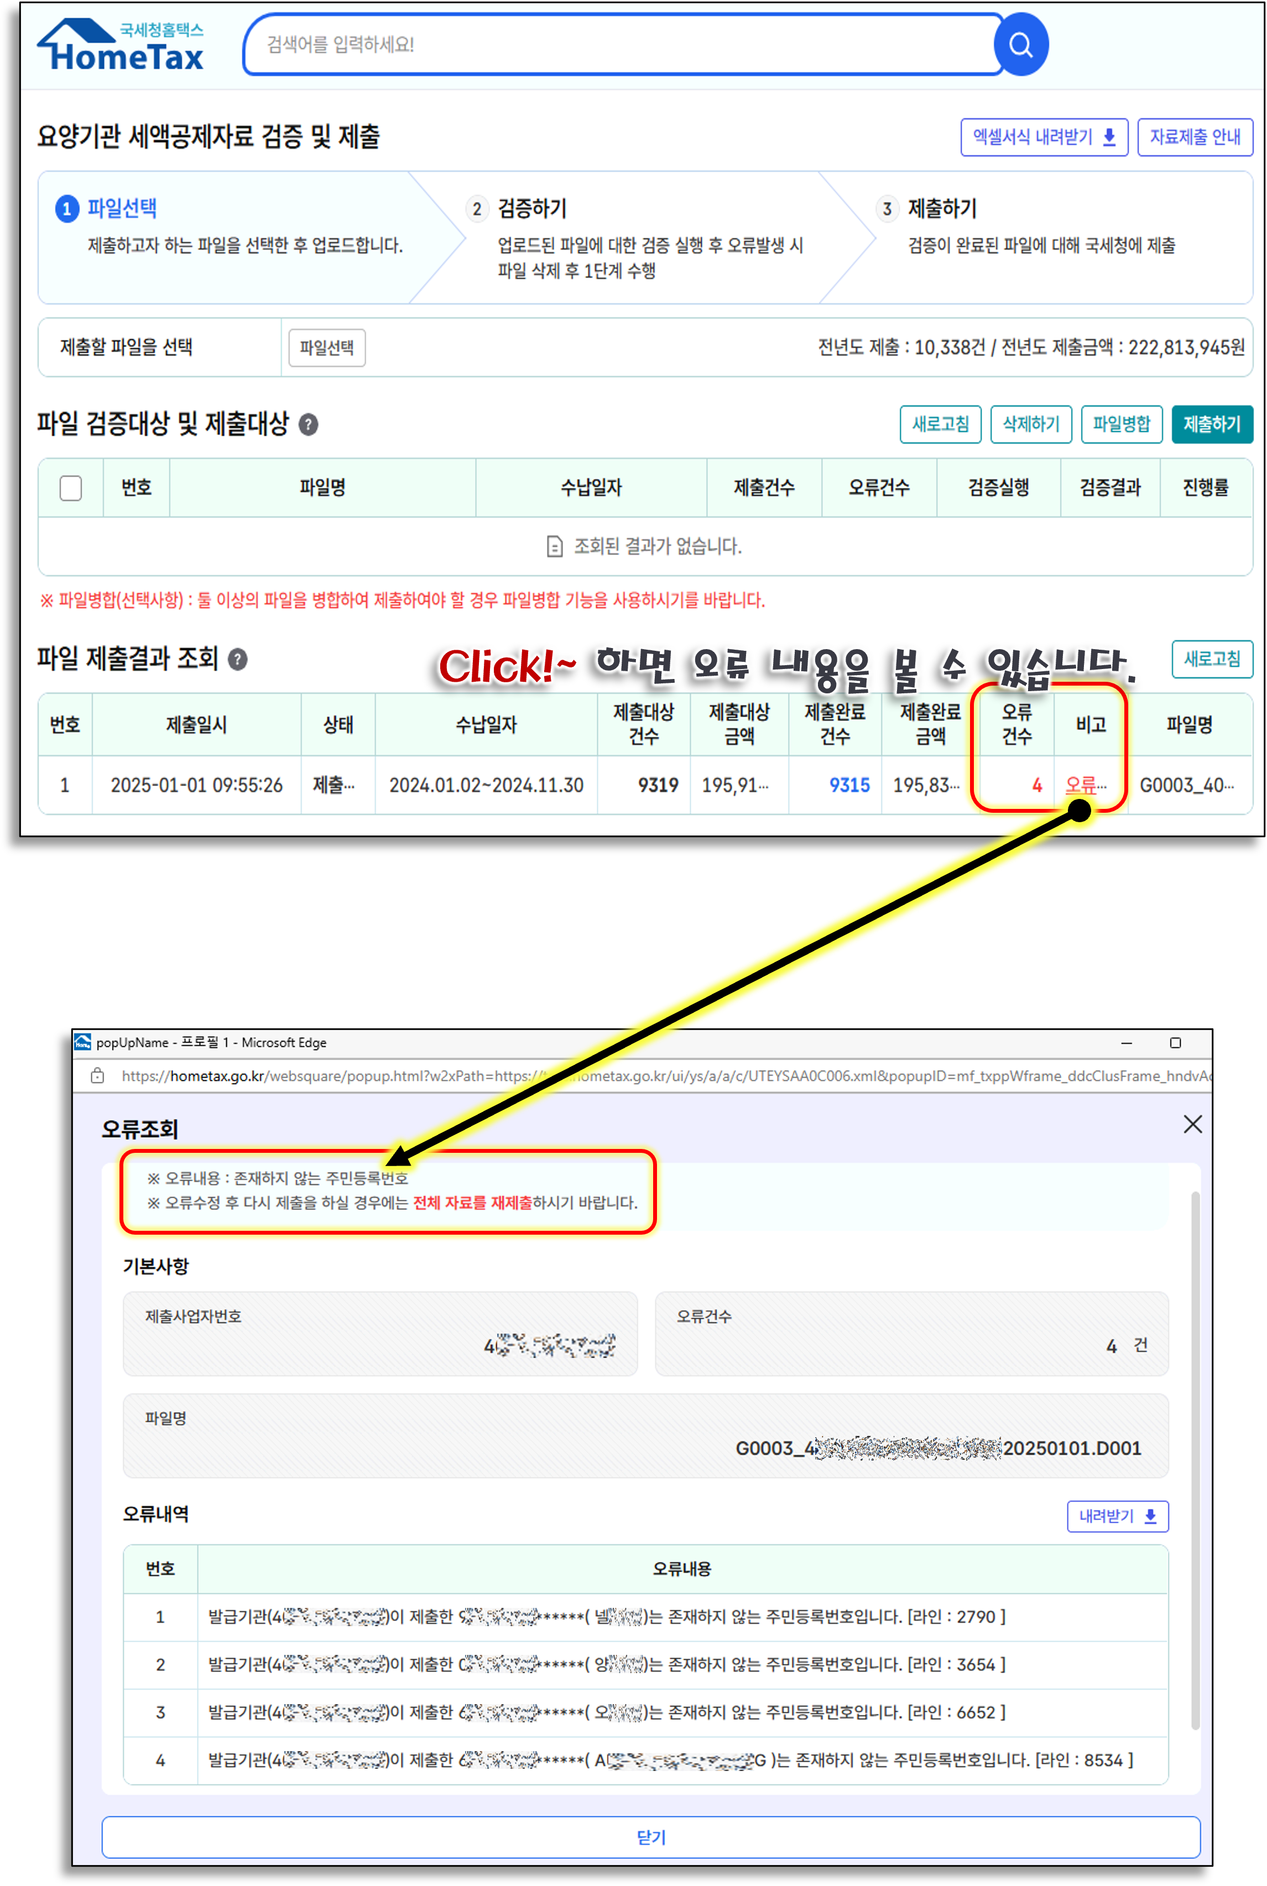Select step 2 검증하기 tab
The width and height of the screenshot is (1267, 1886).
(531, 208)
